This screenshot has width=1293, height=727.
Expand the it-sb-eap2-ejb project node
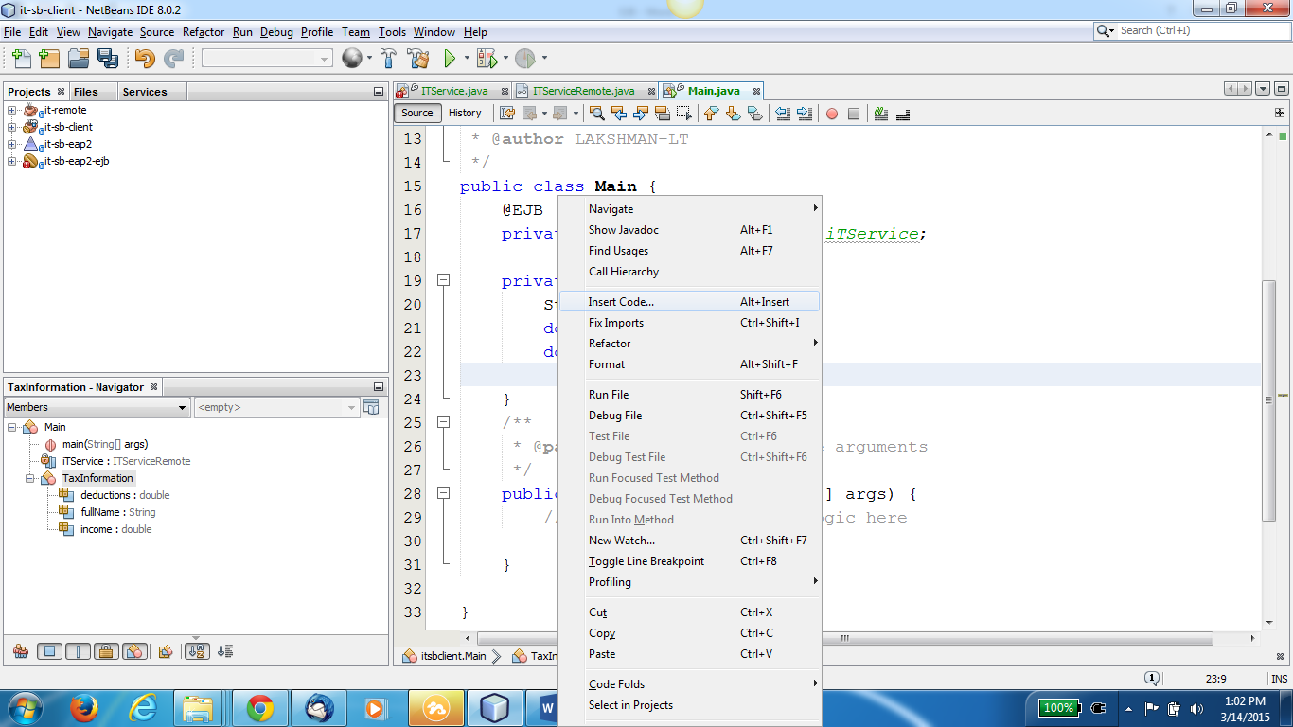(x=12, y=161)
